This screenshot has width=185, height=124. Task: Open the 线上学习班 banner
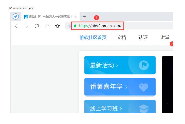point(120,107)
